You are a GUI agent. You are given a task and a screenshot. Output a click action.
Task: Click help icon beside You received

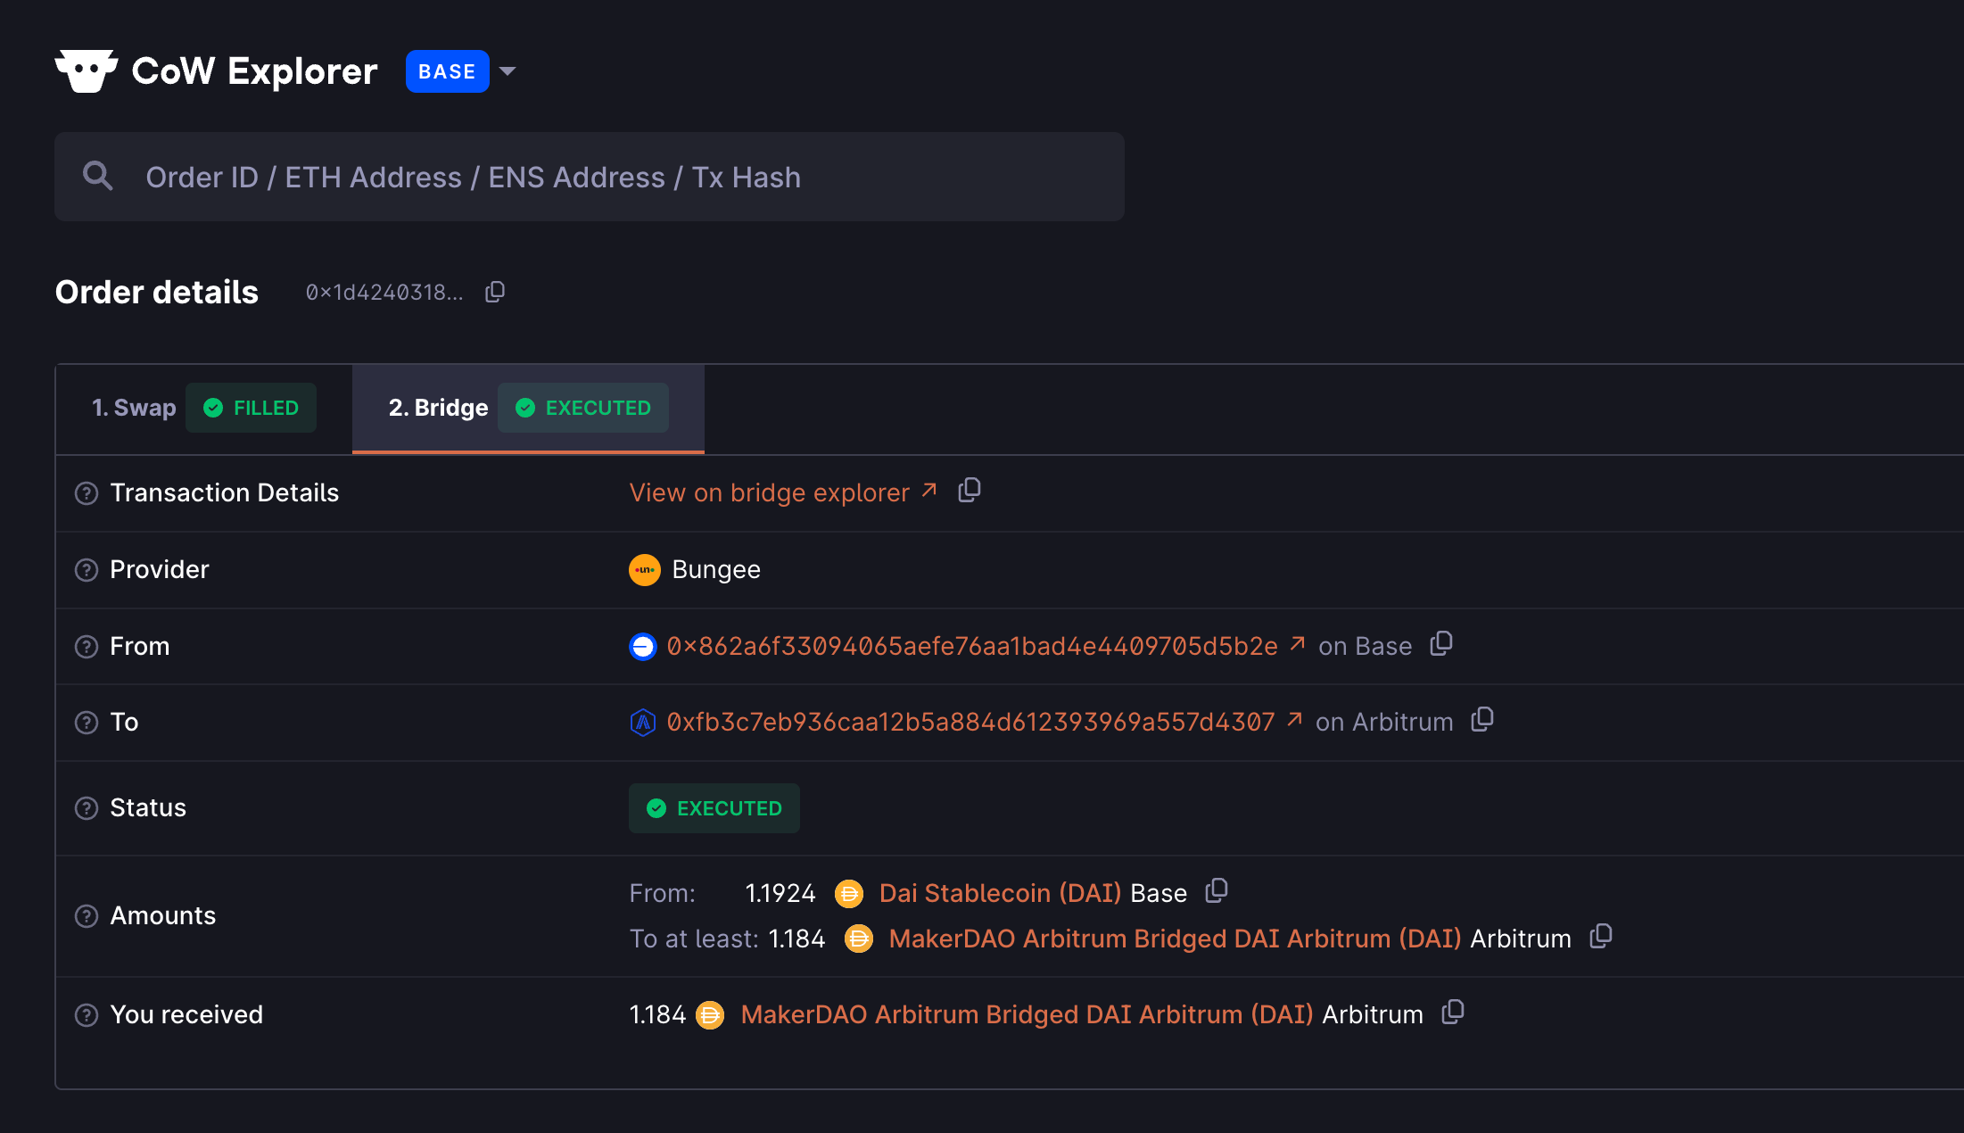(87, 1015)
